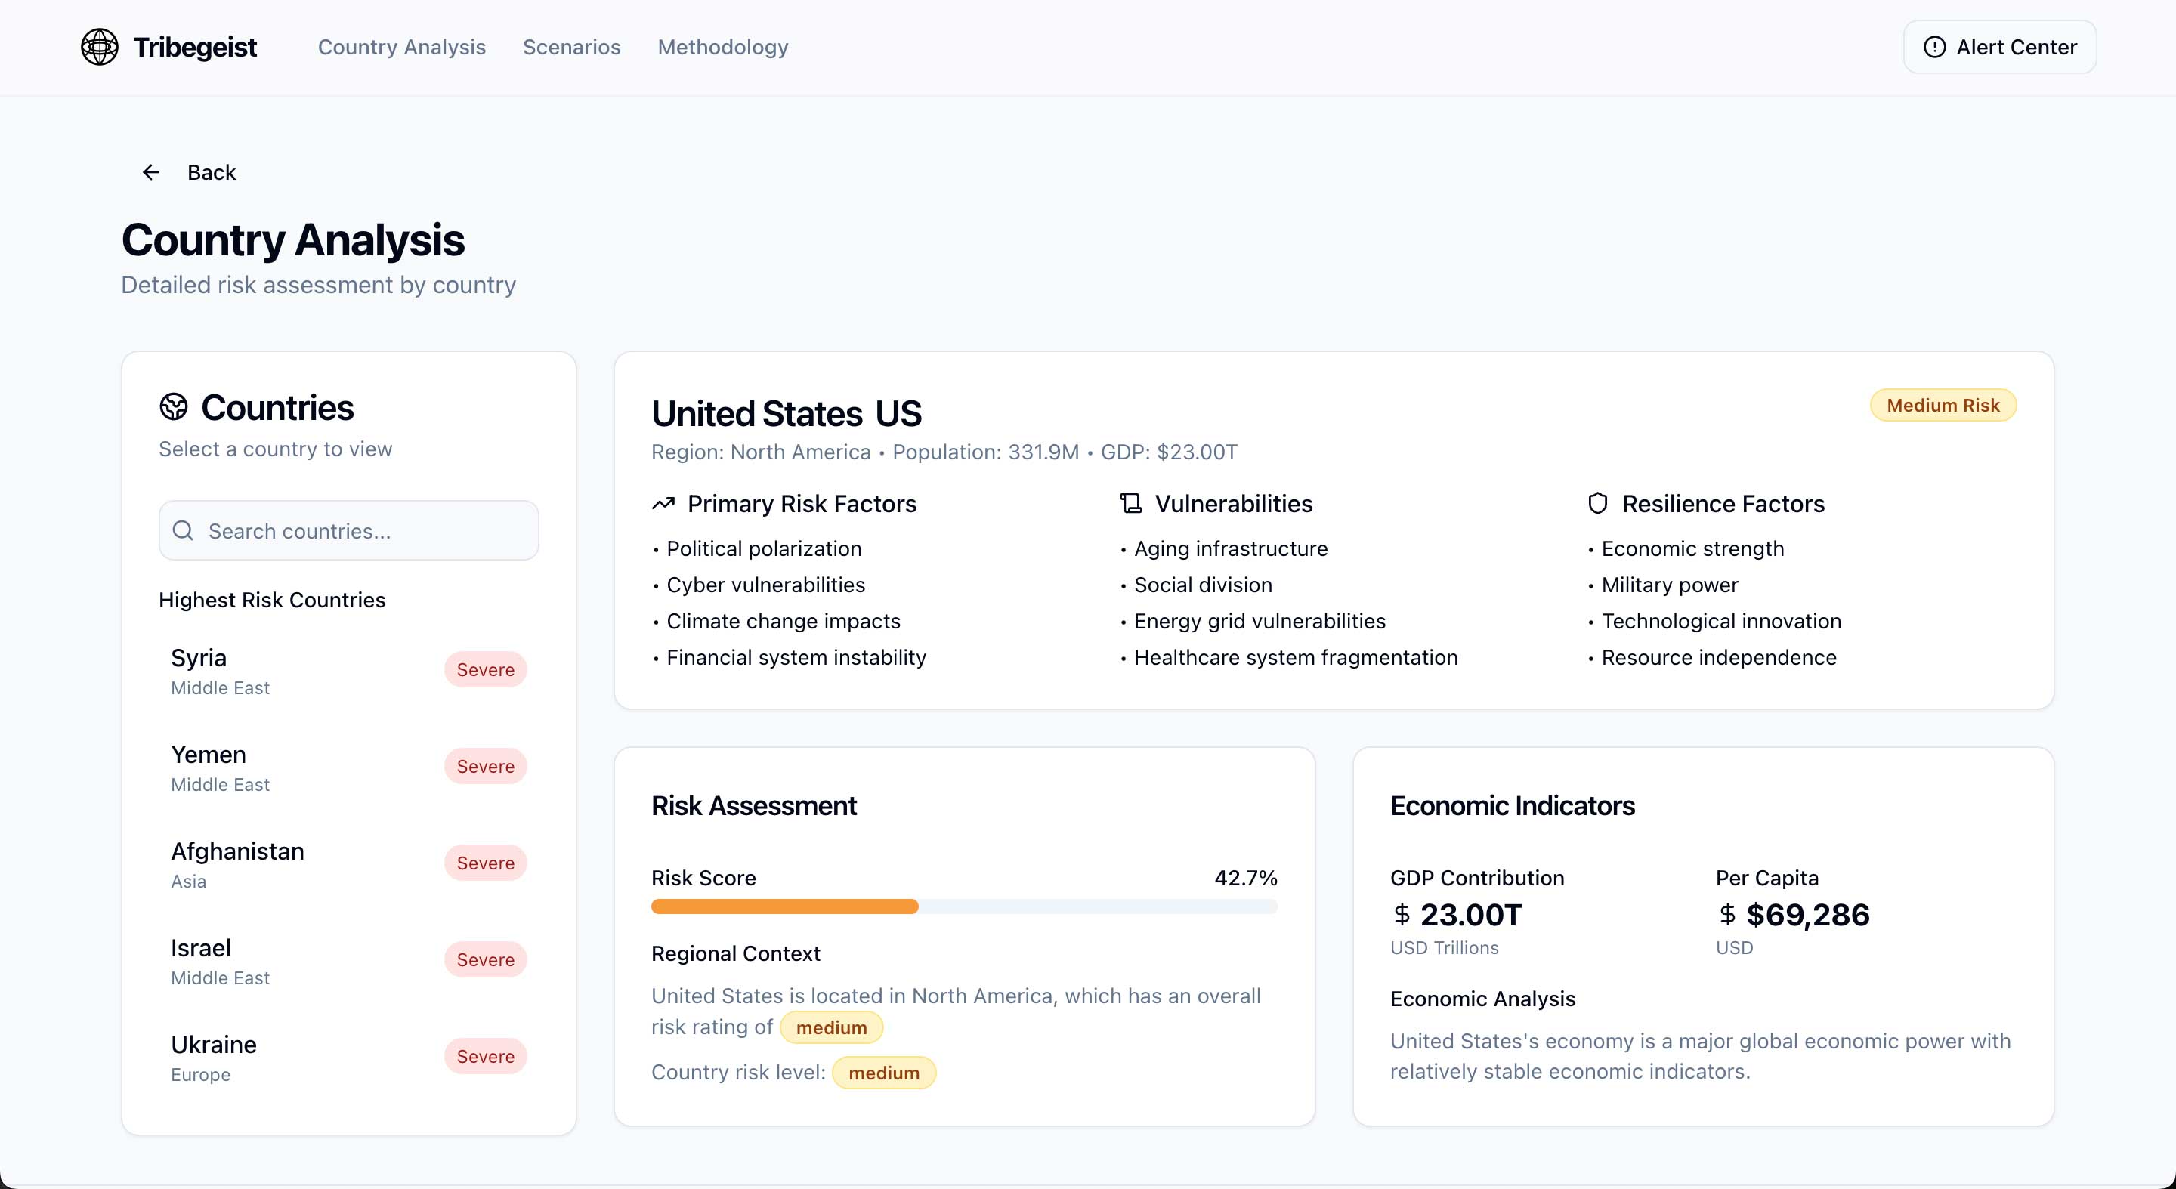Click the dollar icon beside Per Capita value
The image size is (2176, 1189).
click(x=1726, y=915)
